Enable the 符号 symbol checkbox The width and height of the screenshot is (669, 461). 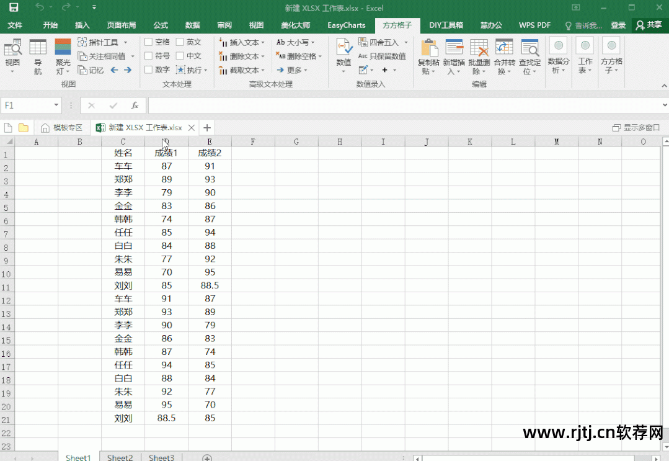click(148, 56)
